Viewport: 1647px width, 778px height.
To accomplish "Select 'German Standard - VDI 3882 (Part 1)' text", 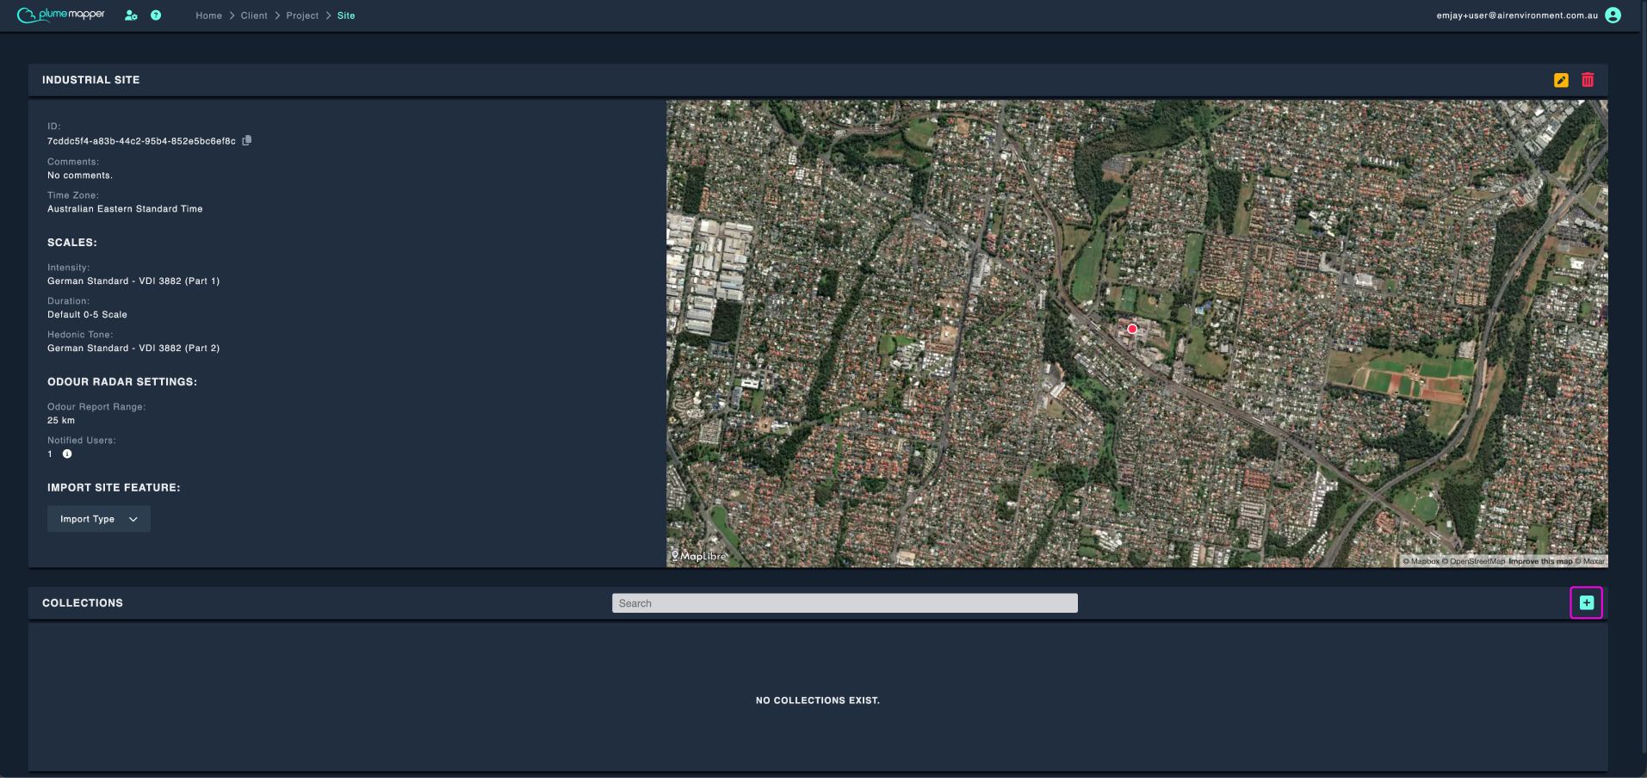I will [133, 281].
